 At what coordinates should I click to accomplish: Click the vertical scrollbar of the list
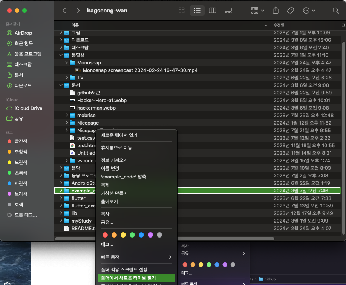343,138
